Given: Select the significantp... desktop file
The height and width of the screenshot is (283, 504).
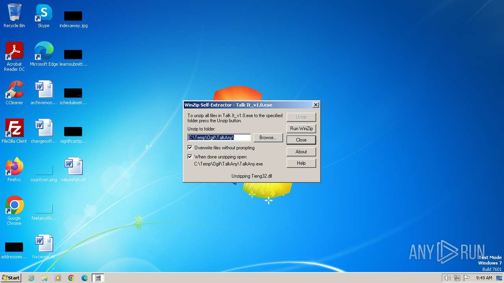Looking at the screenshot, I should pos(73,134).
